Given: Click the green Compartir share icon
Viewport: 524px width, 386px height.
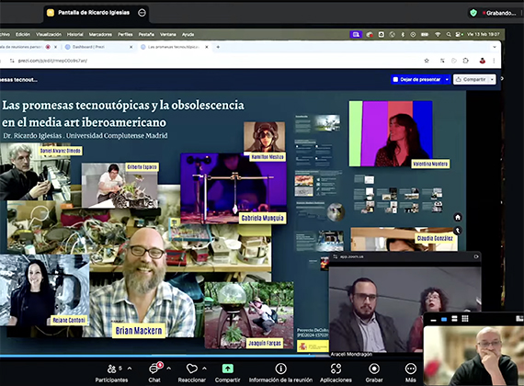Looking at the screenshot, I should click(x=228, y=369).
